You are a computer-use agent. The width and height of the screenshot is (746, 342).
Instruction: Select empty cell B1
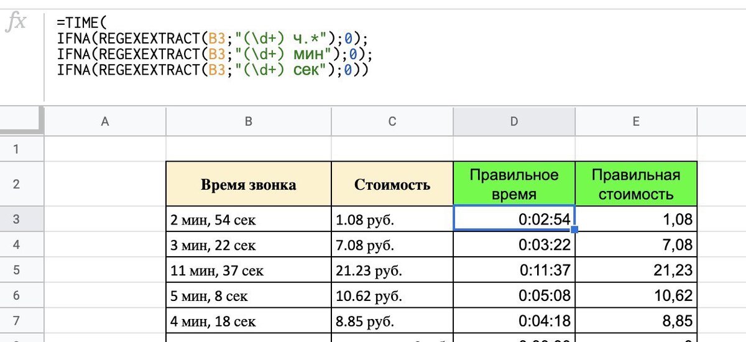coord(249,149)
